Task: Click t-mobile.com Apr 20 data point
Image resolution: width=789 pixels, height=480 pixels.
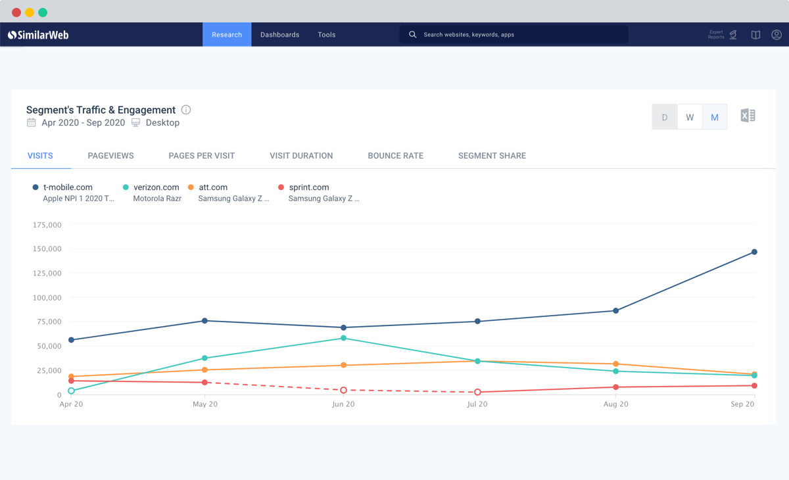Action: (x=71, y=340)
